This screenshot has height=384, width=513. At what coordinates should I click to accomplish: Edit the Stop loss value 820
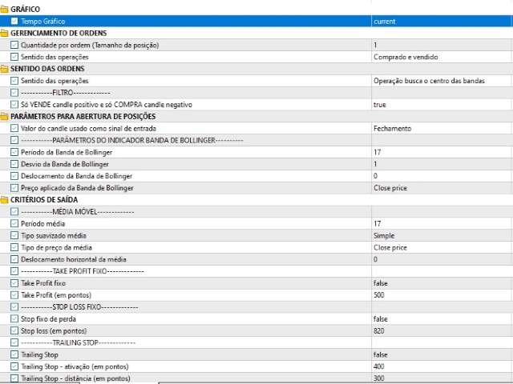tap(442, 330)
